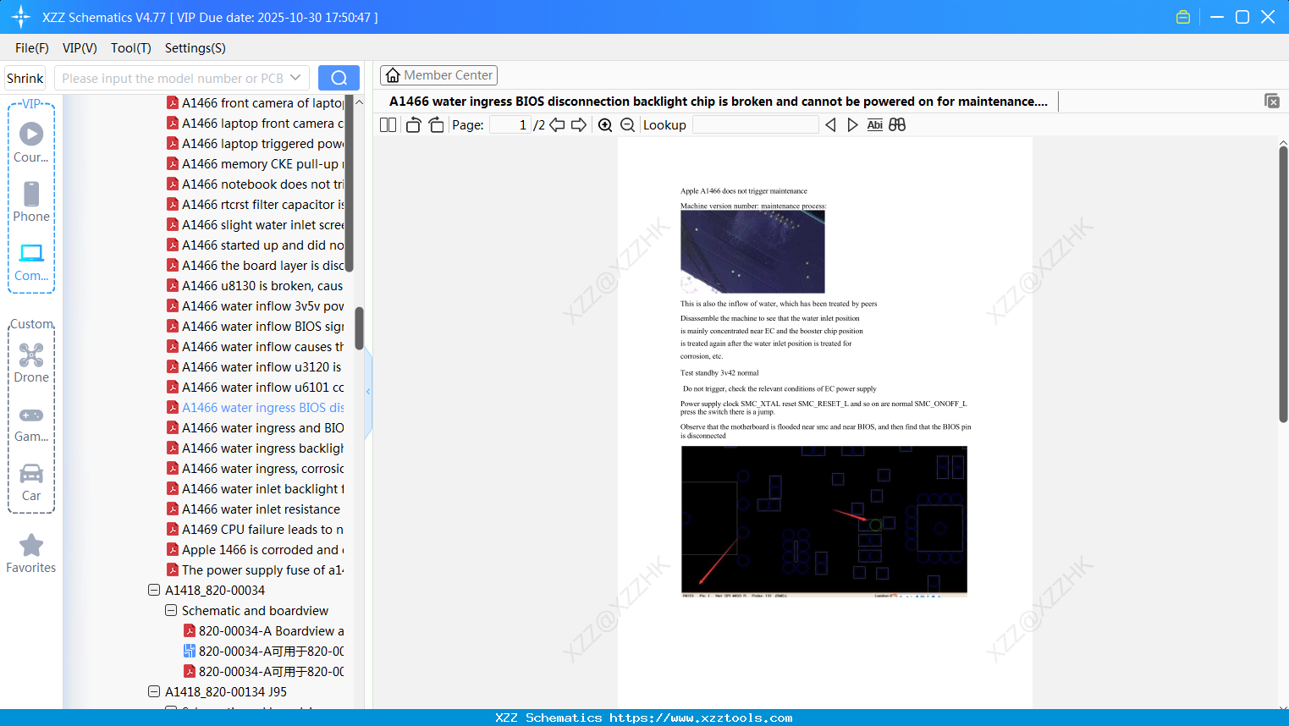Rotate the page clockwise
The width and height of the screenshot is (1289, 726).
pyautogui.click(x=436, y=125)
